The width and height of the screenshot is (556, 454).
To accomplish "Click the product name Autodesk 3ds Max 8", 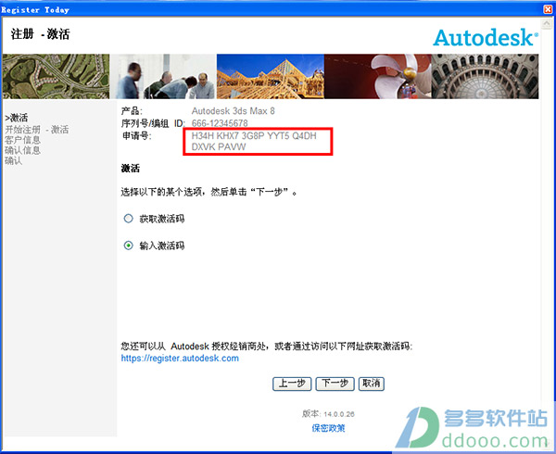I will click(x=234, y=111).
